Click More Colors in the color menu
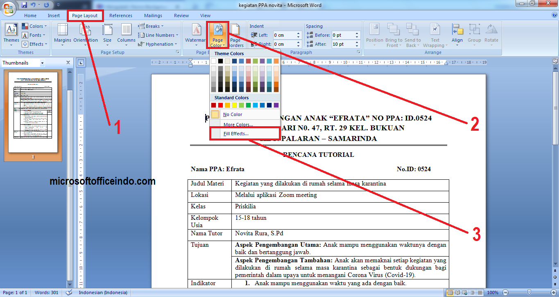Viewport: 559px width, 297px height. (239, 124)
